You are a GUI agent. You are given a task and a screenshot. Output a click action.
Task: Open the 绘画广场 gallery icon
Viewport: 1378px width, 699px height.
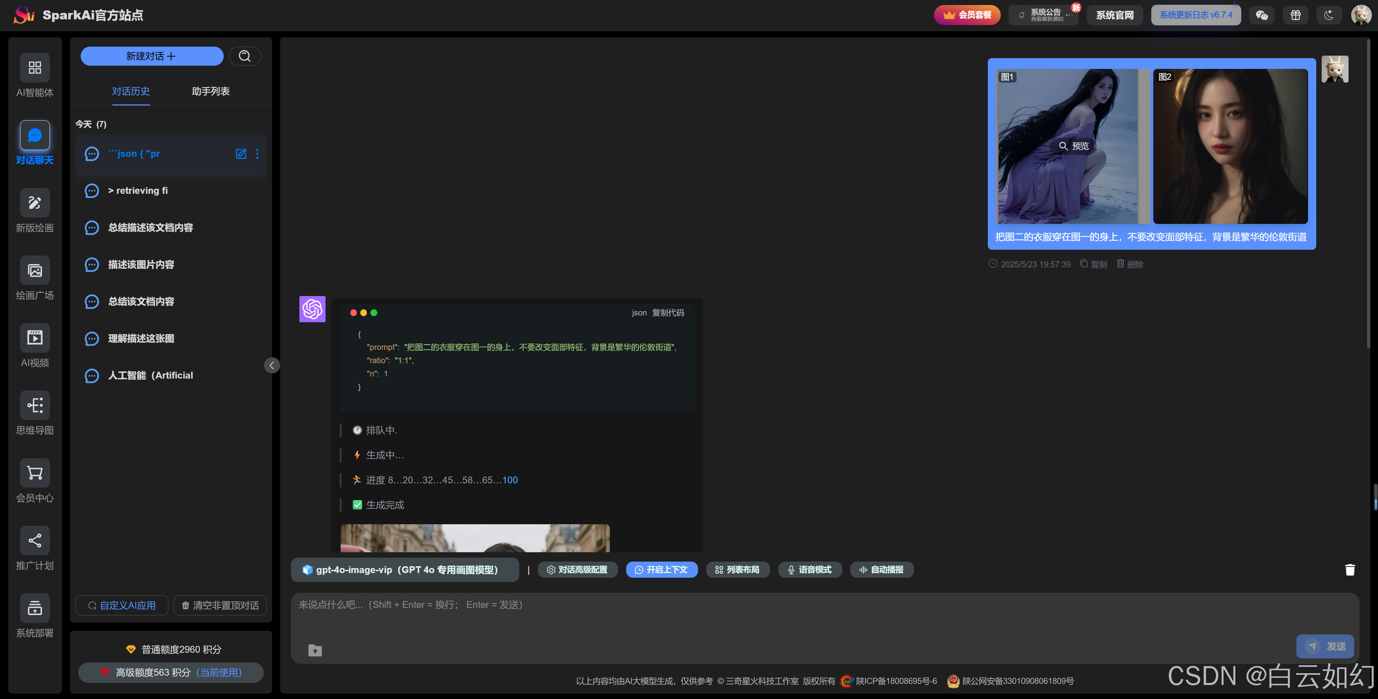pos(35,271)
